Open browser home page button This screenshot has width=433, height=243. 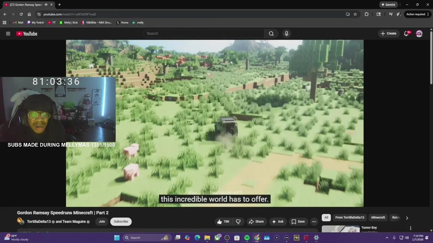pos(29,14)
